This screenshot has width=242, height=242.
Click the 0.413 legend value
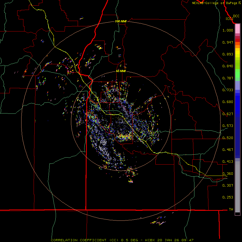(228, 162)
